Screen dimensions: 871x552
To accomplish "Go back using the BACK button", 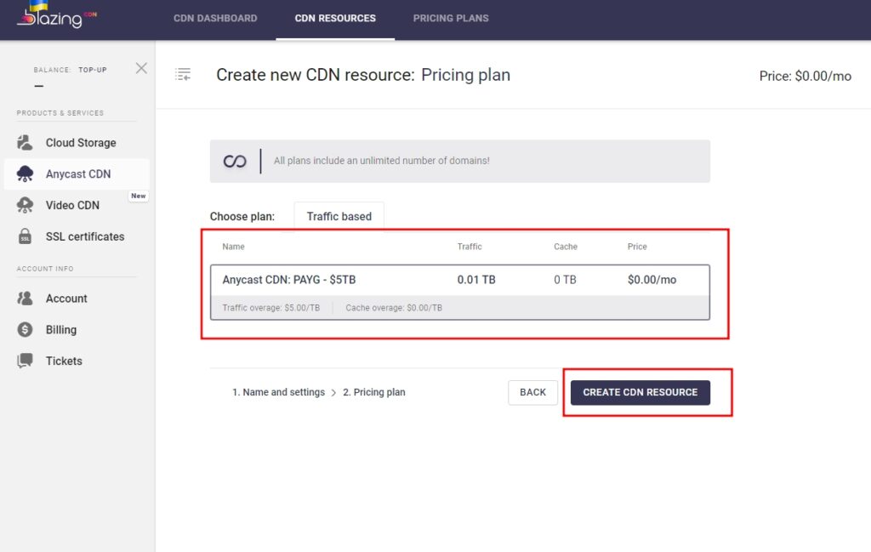I will (532, 392).
